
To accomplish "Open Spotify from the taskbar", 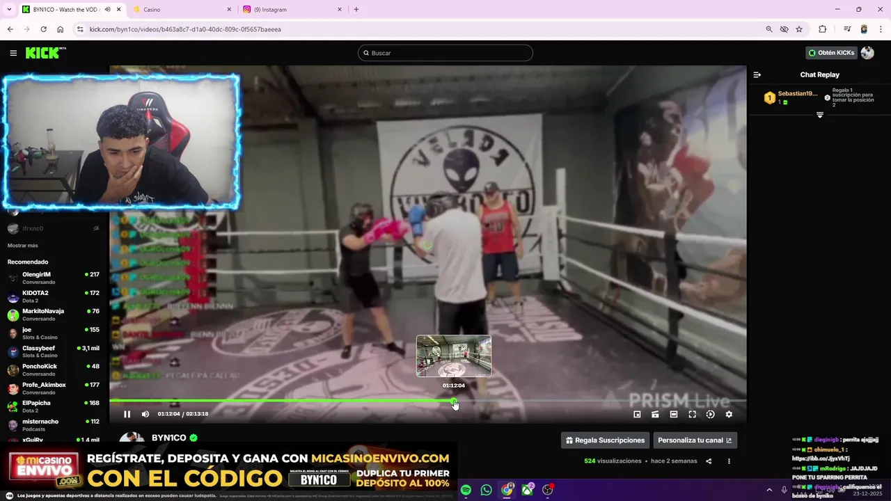I will [x=466, y=490].
